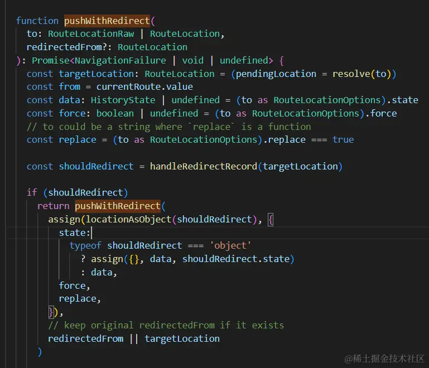Click the empty {} object in assign call
Viewport: 429px width, 368px height.
[x=134, y=259]
